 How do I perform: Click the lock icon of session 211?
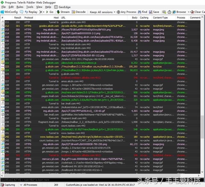3,22
